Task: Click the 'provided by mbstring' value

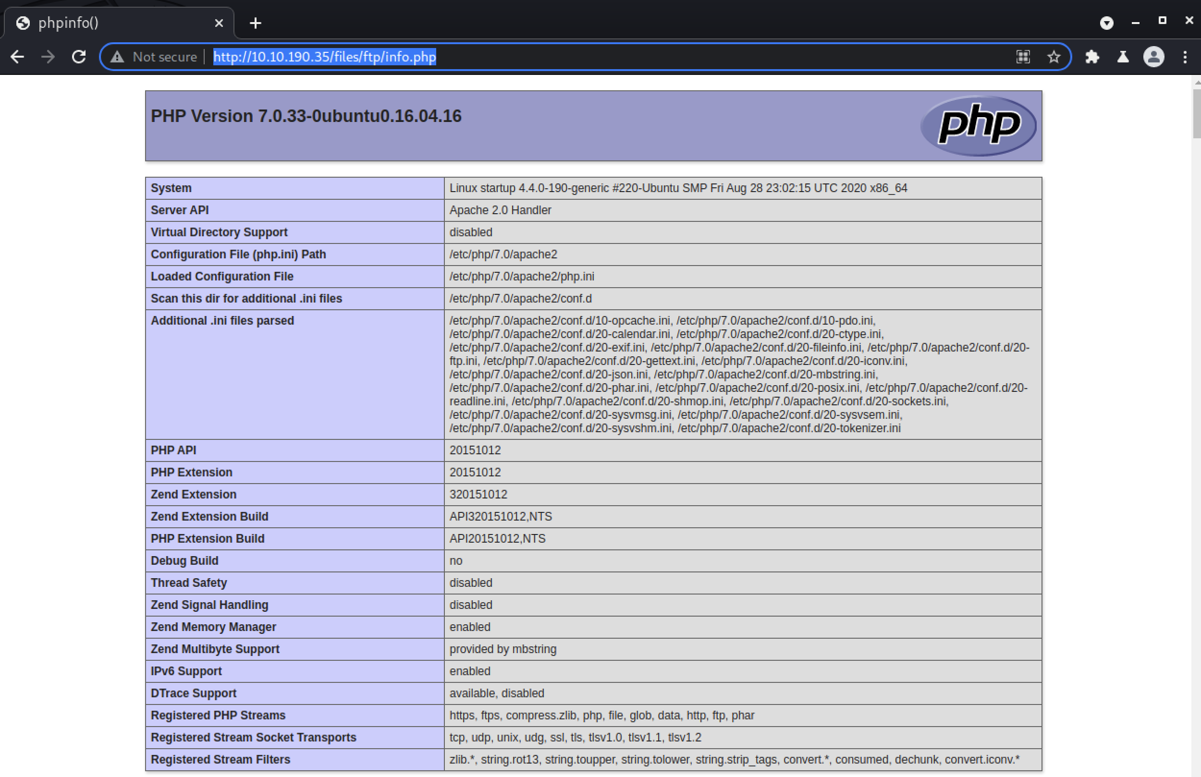Action: click(502, 650)
